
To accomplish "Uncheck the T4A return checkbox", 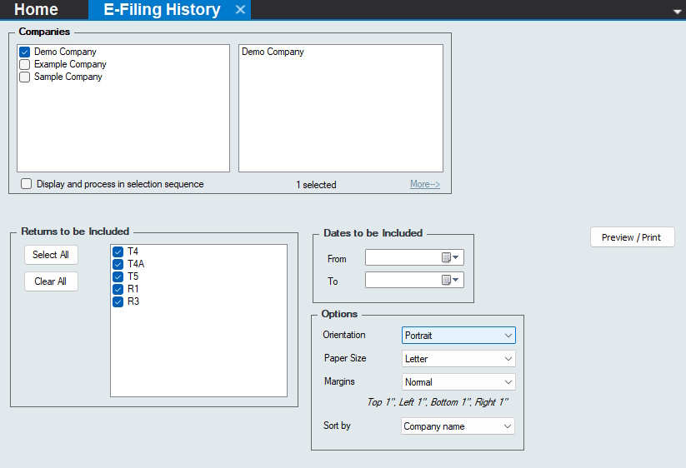I will (118, 264).
